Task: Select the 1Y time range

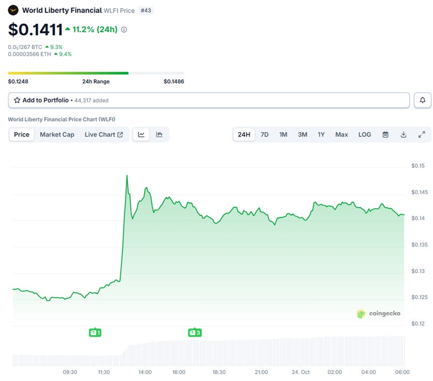Action: [x=321, y=135]
